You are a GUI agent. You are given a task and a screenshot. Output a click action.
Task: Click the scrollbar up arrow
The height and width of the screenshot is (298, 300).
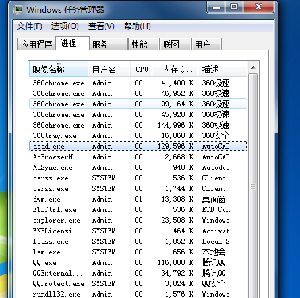pos(253,67)
